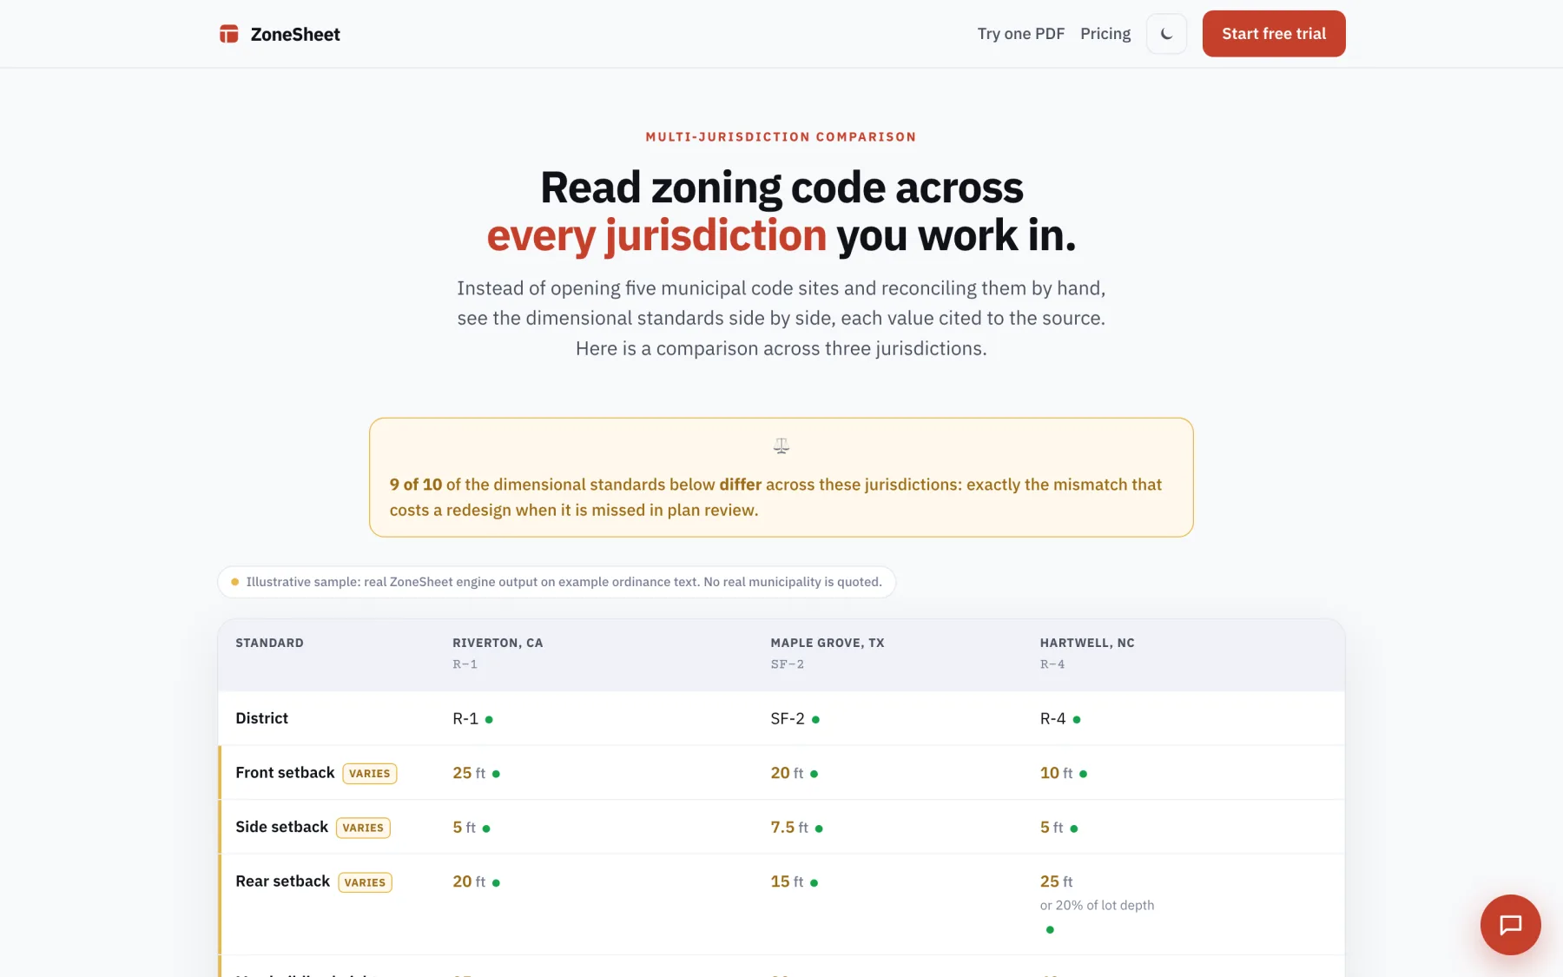
Task: Click the citation dot for Hartwell 5 ft side setback
Action: pyautogui.click(x=1074, y=828)
